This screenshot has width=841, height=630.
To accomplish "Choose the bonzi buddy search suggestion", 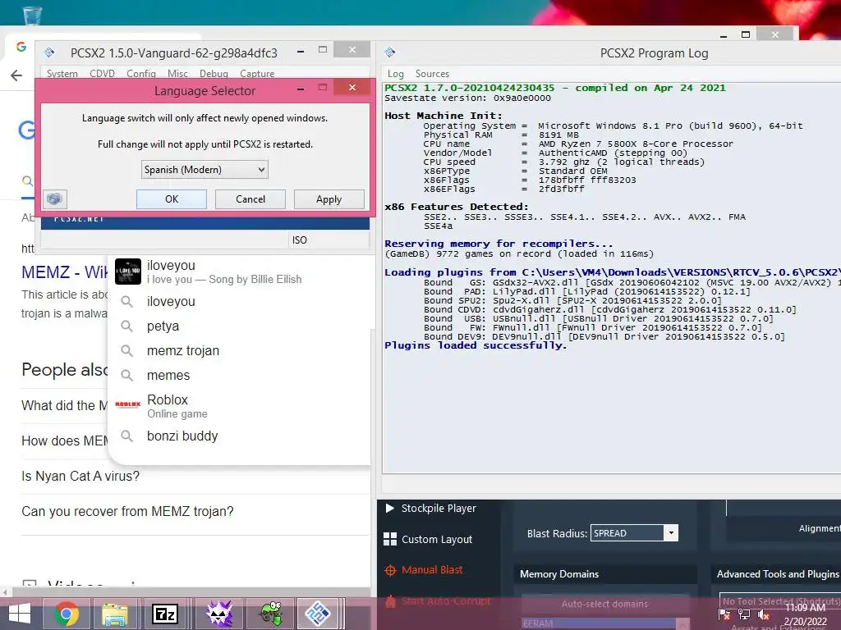I will click(x=239, y=436).
